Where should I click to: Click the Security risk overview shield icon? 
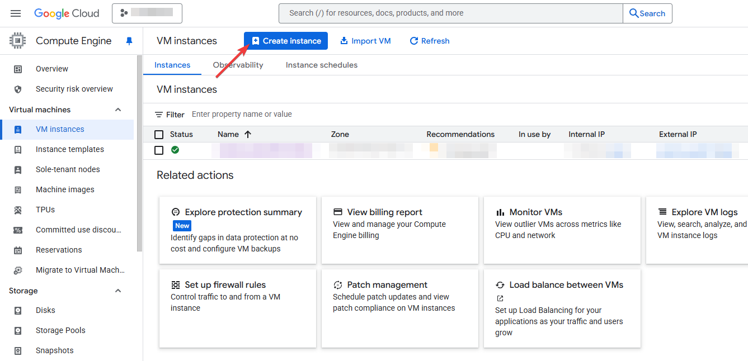(18, 89)
